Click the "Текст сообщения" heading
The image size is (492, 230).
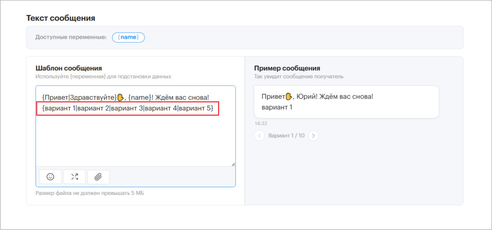[61, 18]
